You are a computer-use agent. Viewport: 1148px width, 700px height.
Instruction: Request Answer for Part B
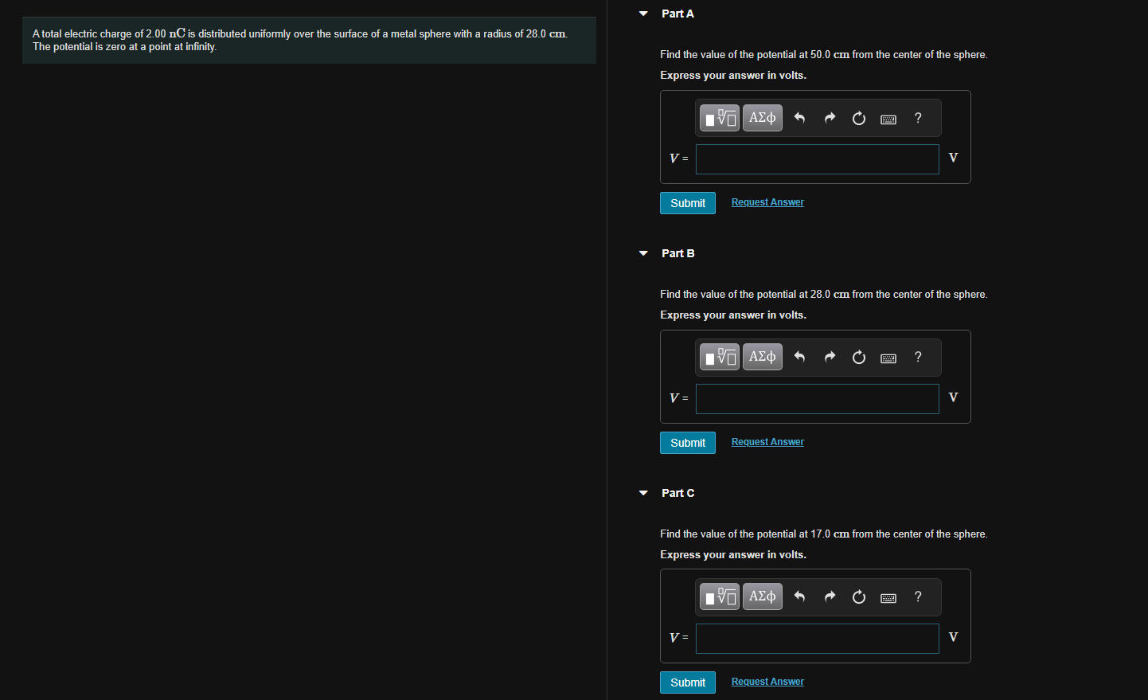767,442
